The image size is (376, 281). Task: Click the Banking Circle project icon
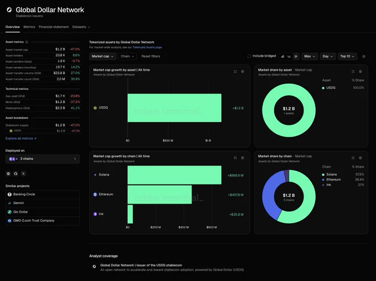coord(9,194)
